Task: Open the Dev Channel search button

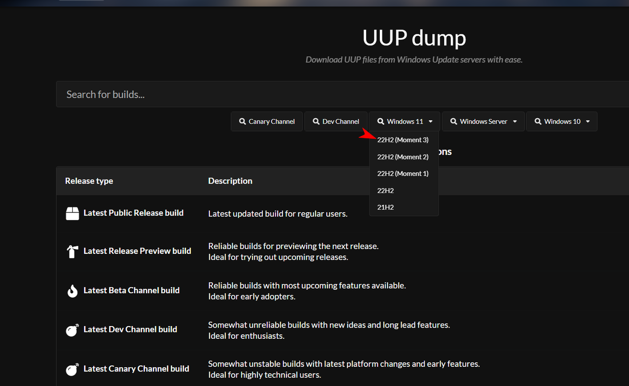Action: pos(336,121)
